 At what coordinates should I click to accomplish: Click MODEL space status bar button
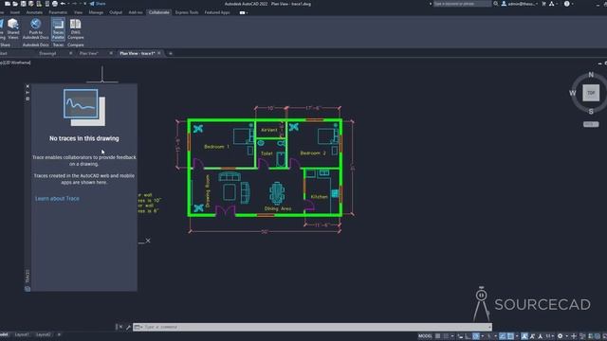[x=425, y=336]
